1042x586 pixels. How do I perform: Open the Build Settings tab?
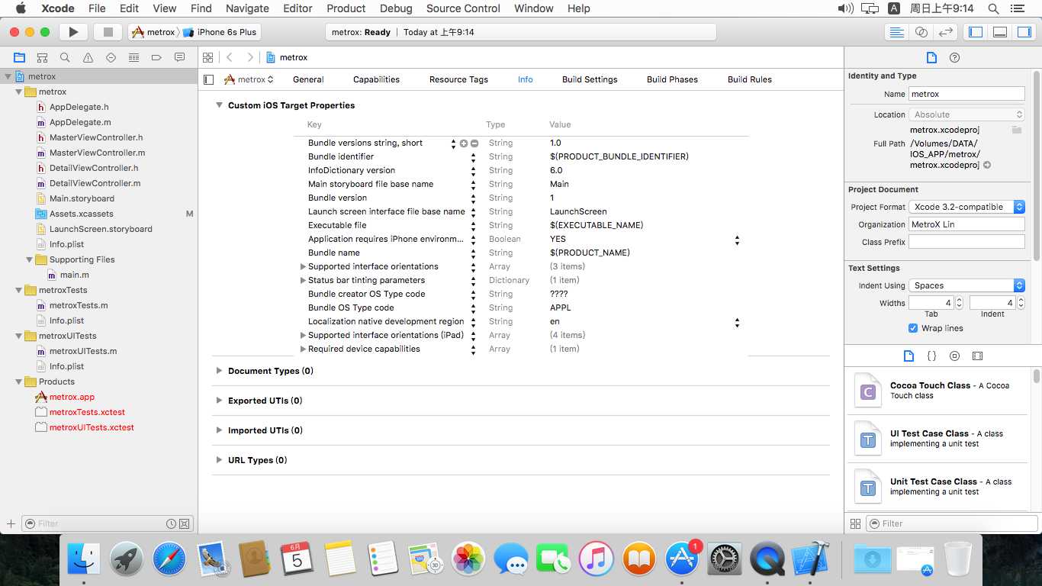pos(590,79)
